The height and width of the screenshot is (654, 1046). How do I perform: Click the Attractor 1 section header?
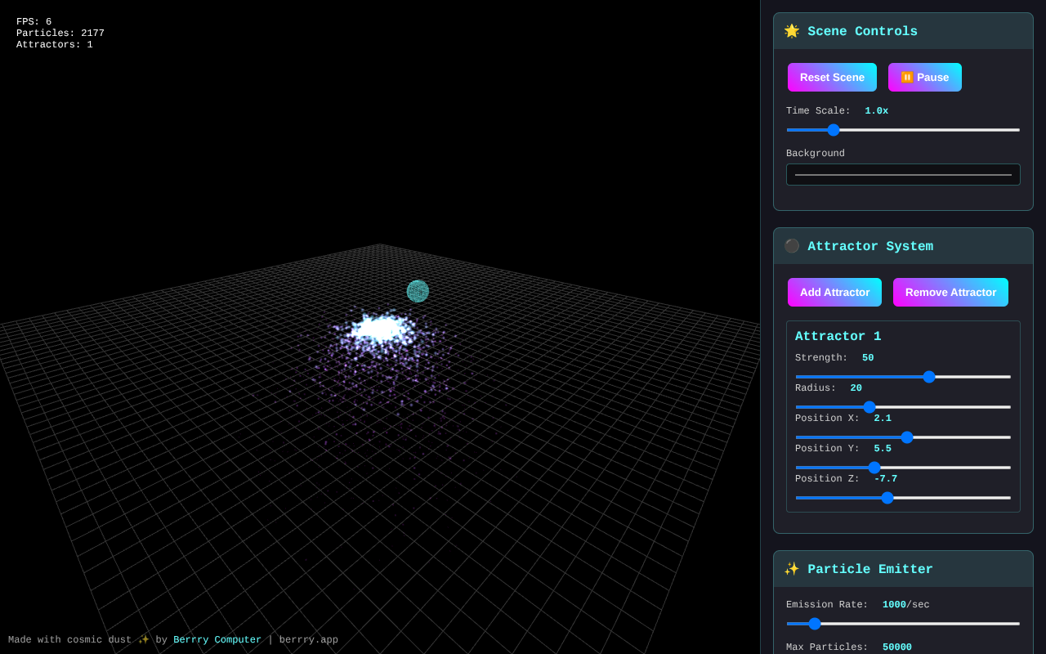tap(838, 336)
